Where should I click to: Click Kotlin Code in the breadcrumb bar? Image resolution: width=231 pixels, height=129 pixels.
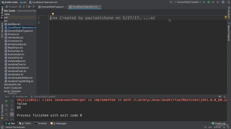pos(10,2)
